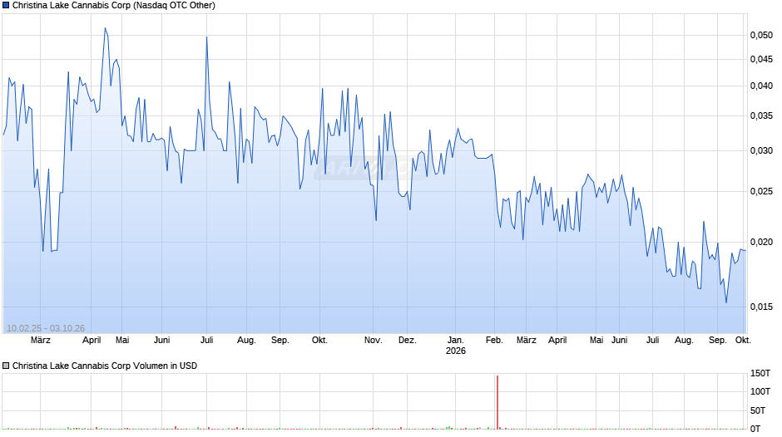Click the '100T' volume axis label

pos(760,391)
